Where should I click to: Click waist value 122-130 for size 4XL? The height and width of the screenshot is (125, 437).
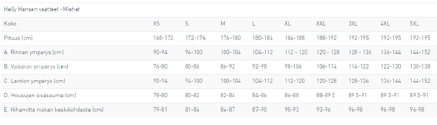click(x=391, y=67)
